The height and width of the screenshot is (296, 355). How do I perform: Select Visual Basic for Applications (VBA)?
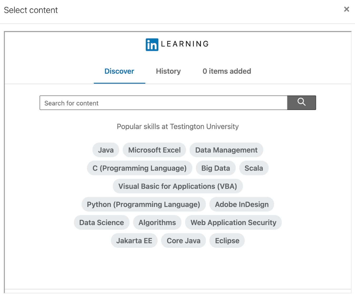pyautogui.click(x=178, y=186)
